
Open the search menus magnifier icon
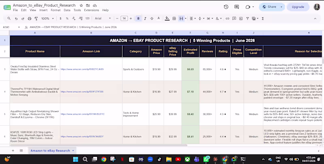[x=9, y=19]
